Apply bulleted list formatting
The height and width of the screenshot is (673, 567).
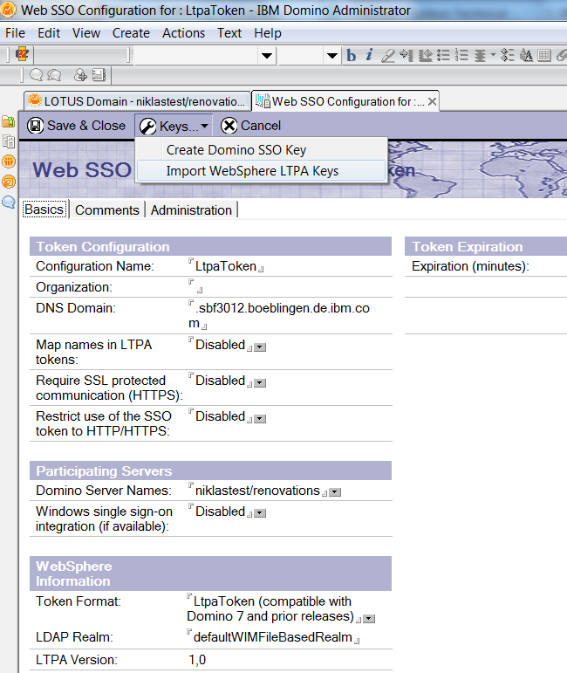[443, 55]
